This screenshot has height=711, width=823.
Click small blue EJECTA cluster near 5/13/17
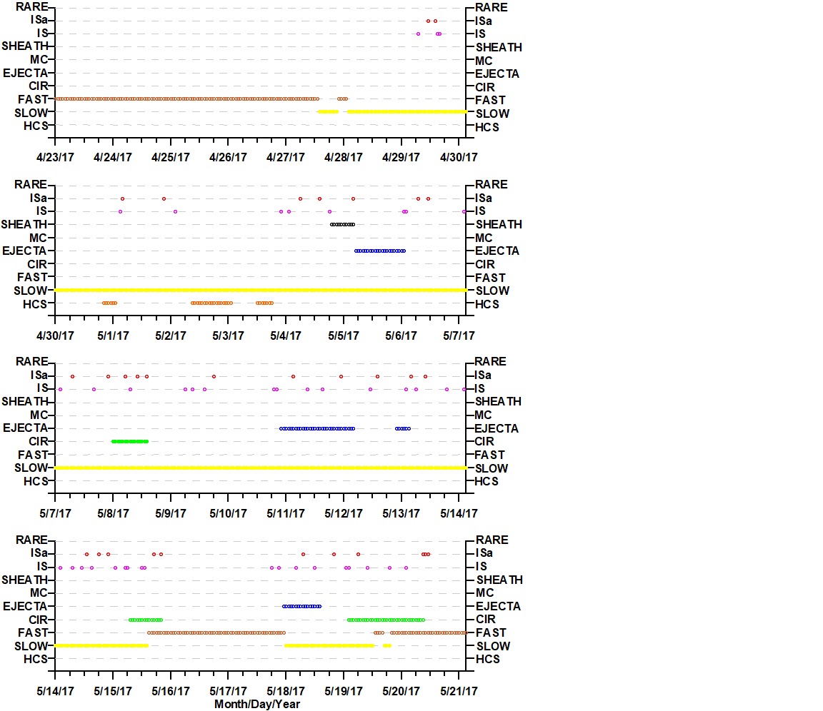click(x=403, y=429)
